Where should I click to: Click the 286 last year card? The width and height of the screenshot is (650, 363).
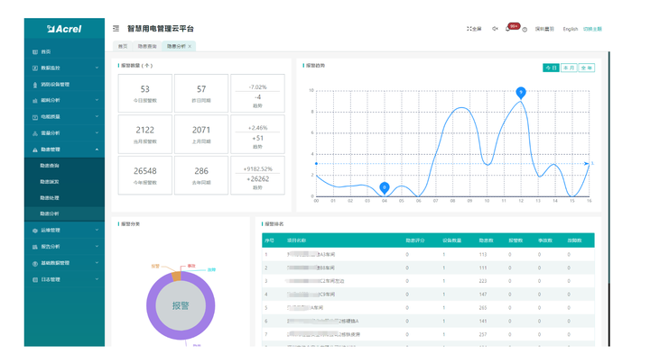(201, 176)
